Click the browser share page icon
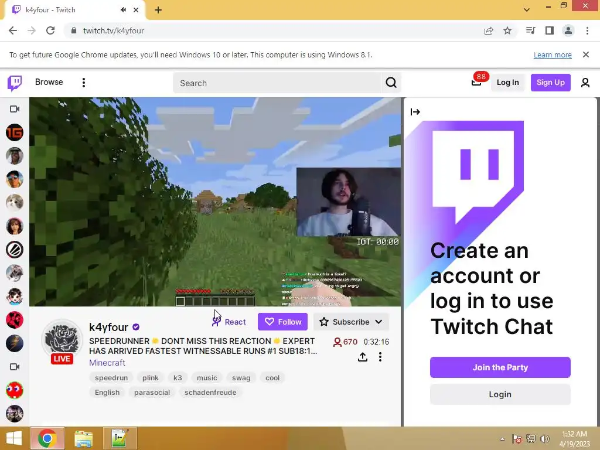Screen dimensions: 600x450 point(489,30)
